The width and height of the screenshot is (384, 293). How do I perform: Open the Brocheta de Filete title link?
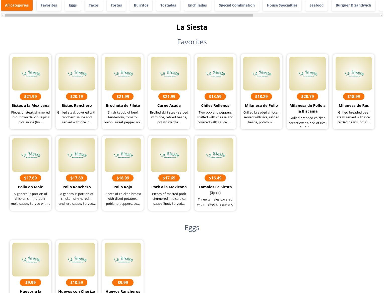click(x=123, y=106)
